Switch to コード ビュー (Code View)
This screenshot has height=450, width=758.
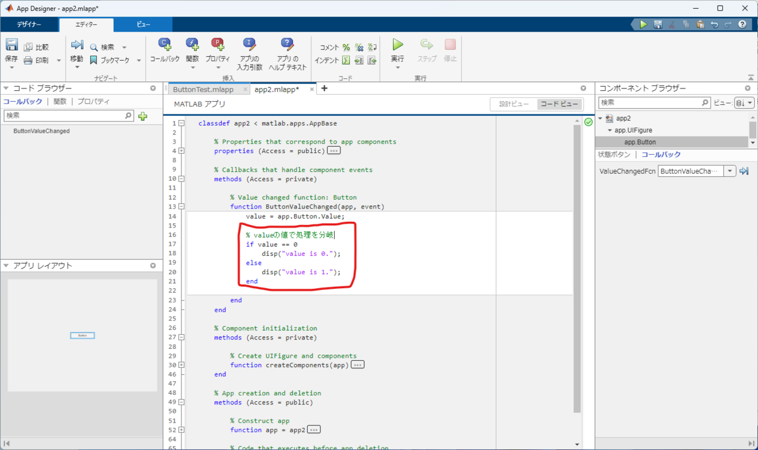coord(560,104)
